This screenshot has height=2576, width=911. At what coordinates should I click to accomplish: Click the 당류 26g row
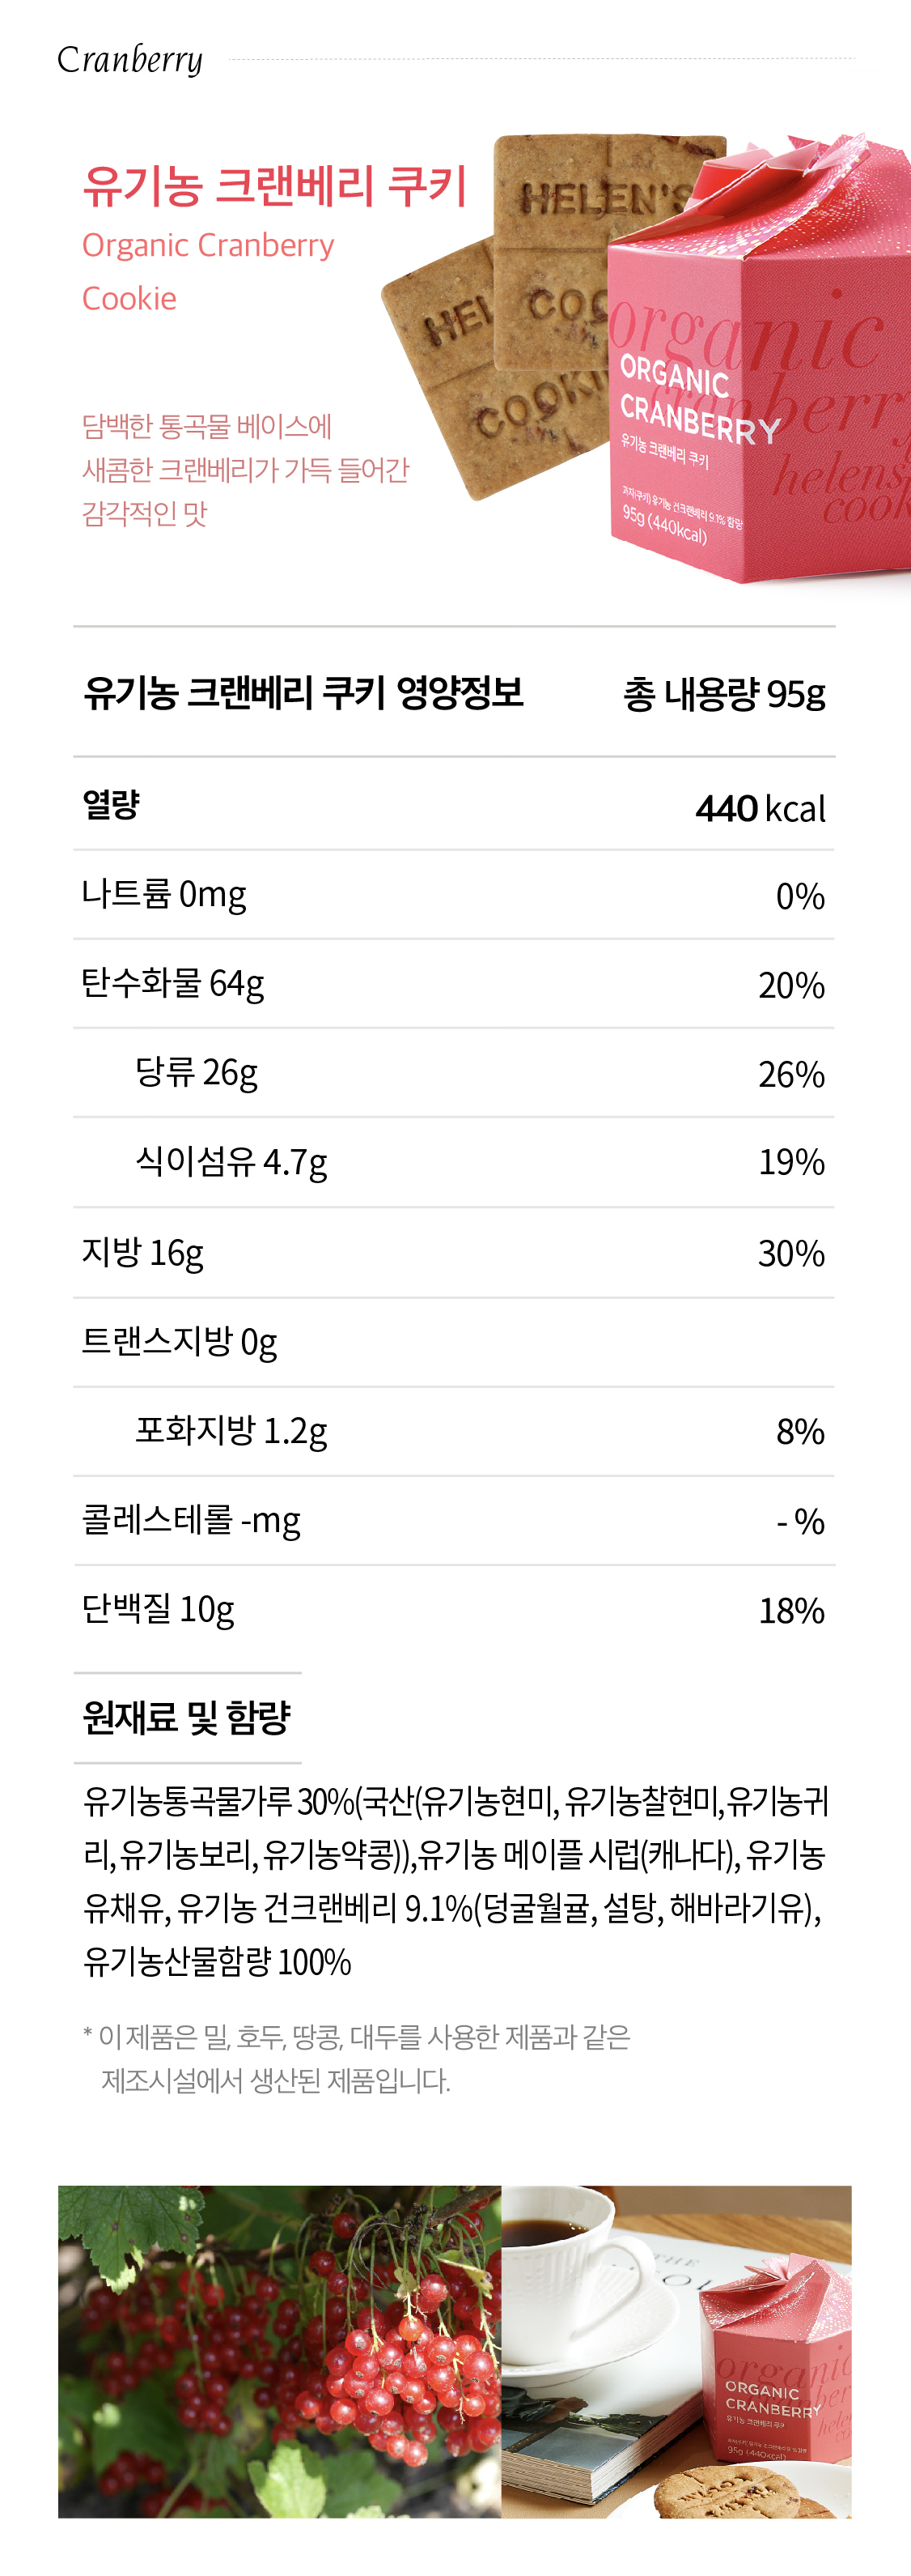(x=455, y=1073)
